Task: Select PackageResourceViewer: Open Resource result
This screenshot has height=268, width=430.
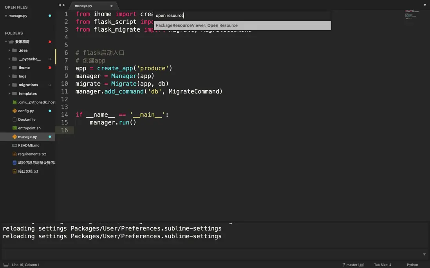Action: [242, 25]
